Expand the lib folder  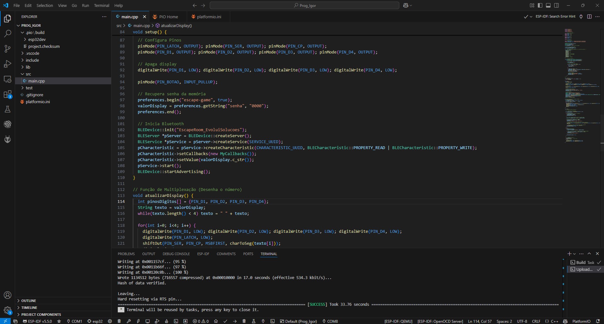pos(63,67)
